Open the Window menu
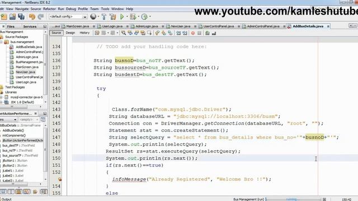Screen dimensions: 358x201 tap(117, 9)
